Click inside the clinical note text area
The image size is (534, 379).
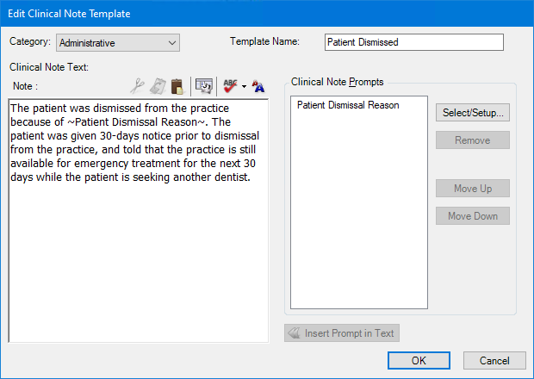138,258
